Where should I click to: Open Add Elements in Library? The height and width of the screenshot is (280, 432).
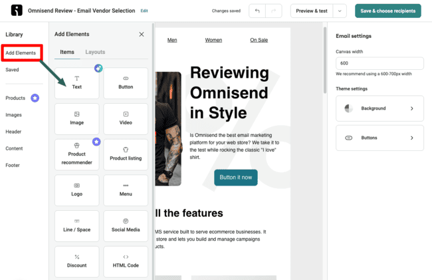pyautogui.click(x=21, y=53)
